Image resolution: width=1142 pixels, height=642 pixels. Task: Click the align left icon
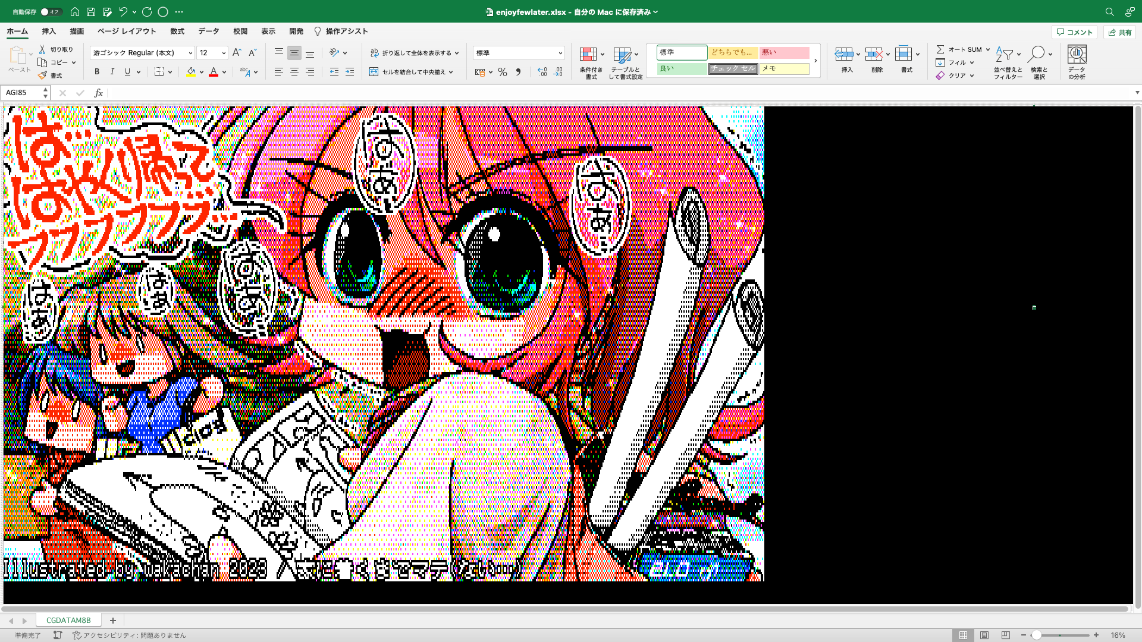click(x=278, y=71)
